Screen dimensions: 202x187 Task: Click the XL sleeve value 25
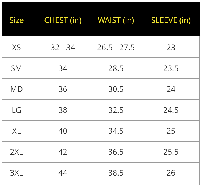(x=171, y=131)
